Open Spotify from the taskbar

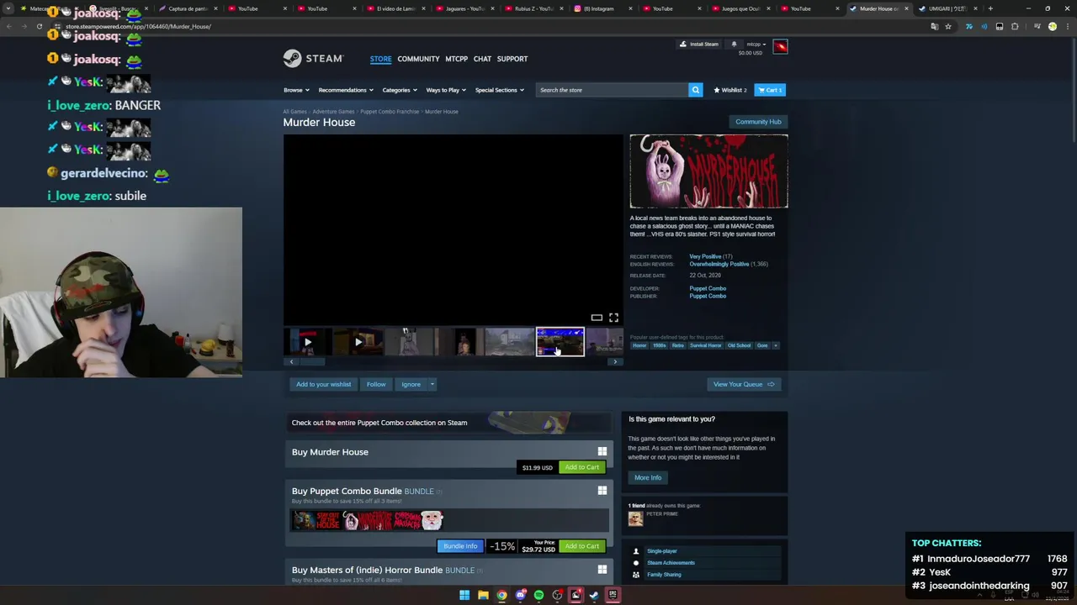click(538, 595)
